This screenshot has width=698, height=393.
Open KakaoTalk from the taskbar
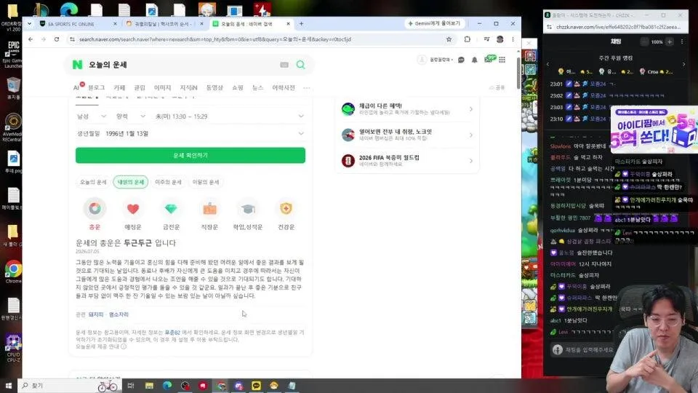tap(257, 386)
